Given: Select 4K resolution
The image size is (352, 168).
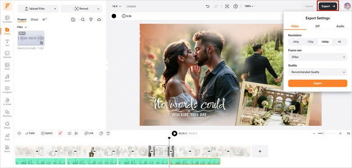Looking at the screenshot, I should click(339, 42).
